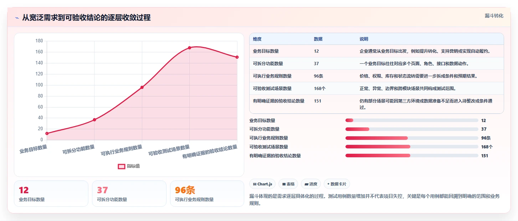The width and height of the screenshot is (518, 221).
Task: Click the 数据 column header
Action: tap(318, 39)
